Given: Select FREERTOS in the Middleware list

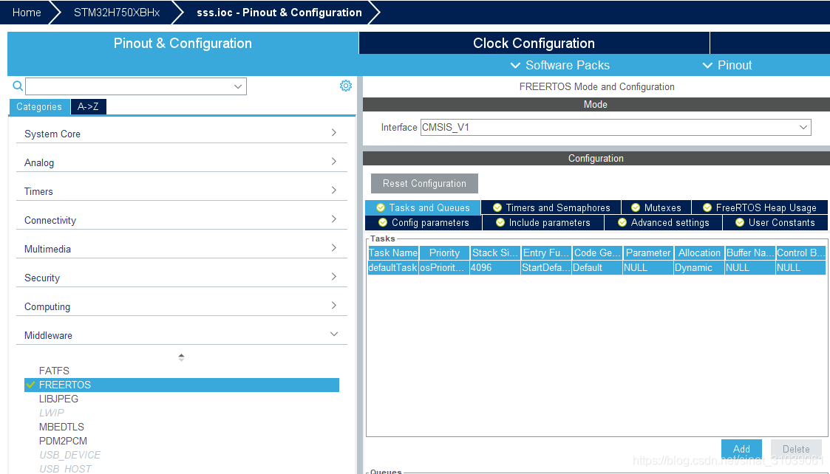Looking at the screenshot, I should tap(182, 385).
